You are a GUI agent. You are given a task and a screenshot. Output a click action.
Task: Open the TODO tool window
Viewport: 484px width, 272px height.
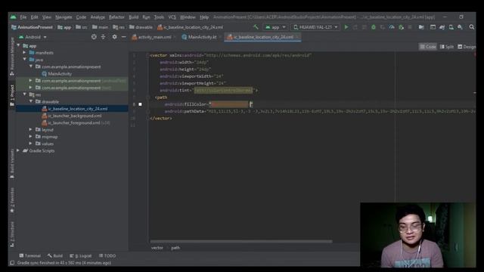tap(107, 255)
